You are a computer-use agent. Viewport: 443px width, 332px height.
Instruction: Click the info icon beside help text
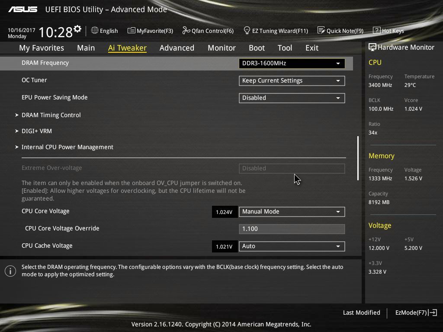tap(10, 271)
